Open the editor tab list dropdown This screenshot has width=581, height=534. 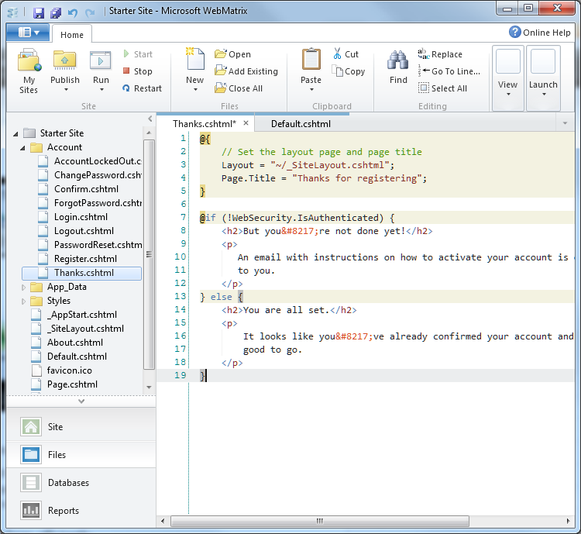[x=565, y=123]
